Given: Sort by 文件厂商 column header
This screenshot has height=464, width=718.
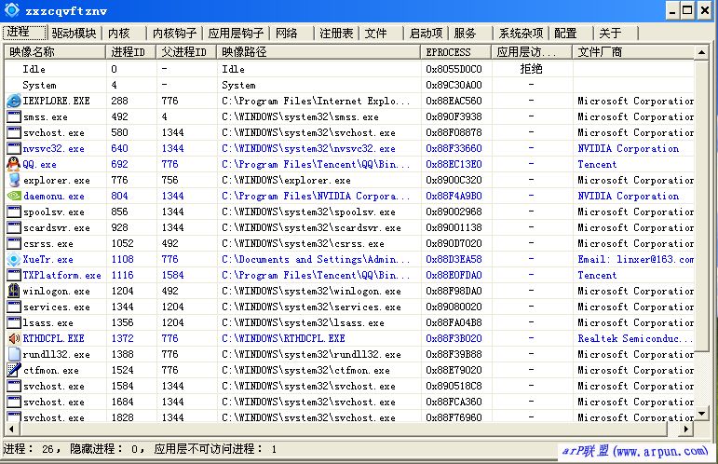Looking at the screenshot, I should pos(633,52).
